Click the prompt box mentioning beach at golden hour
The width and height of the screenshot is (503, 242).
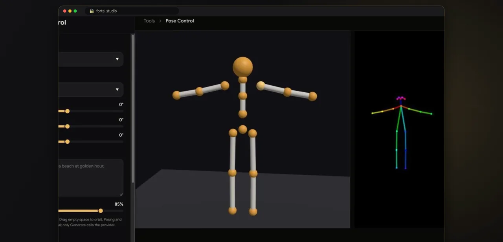91,178
